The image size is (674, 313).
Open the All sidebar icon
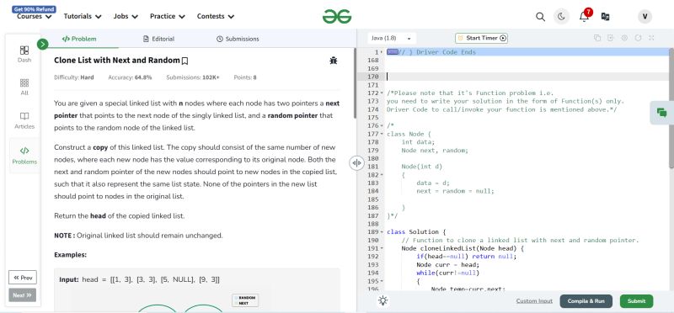coord(24,87)
